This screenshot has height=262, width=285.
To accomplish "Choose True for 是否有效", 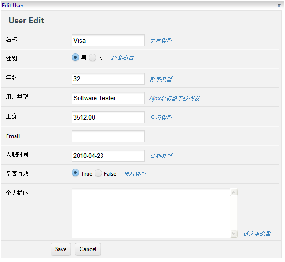I will point(75,173).
